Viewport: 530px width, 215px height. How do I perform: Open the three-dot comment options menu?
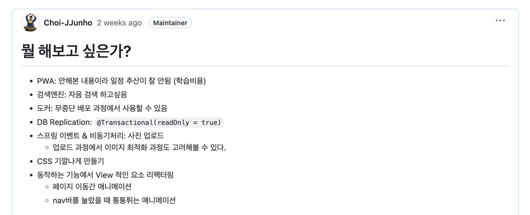coord(500,20)
